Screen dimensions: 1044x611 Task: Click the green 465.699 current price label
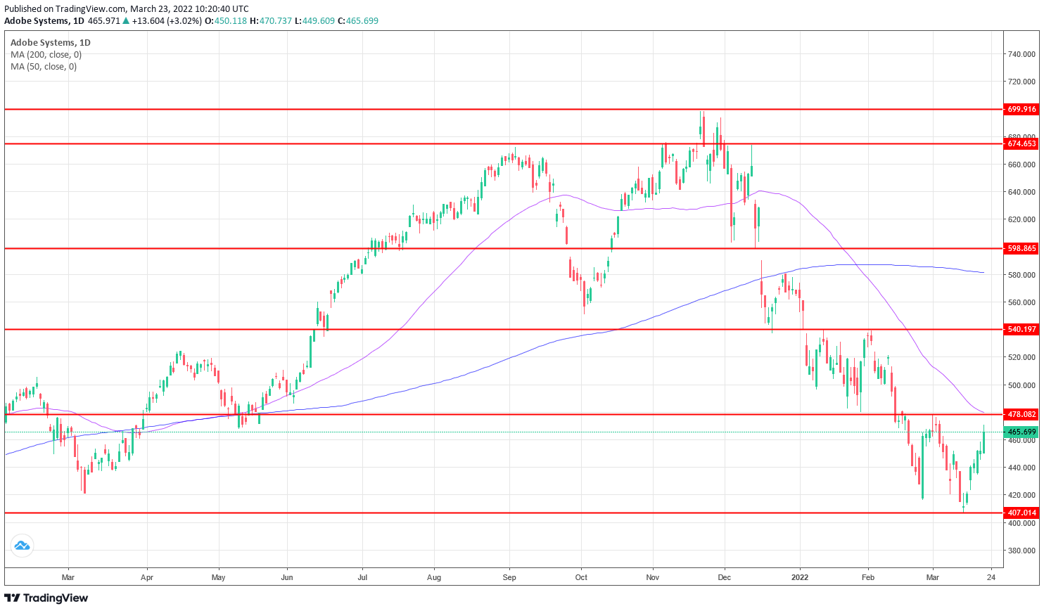(1021, 432)
